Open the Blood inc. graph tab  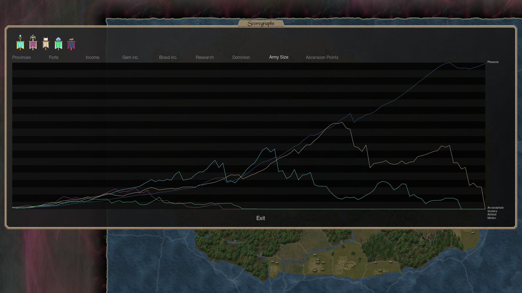tap(168, 57)
